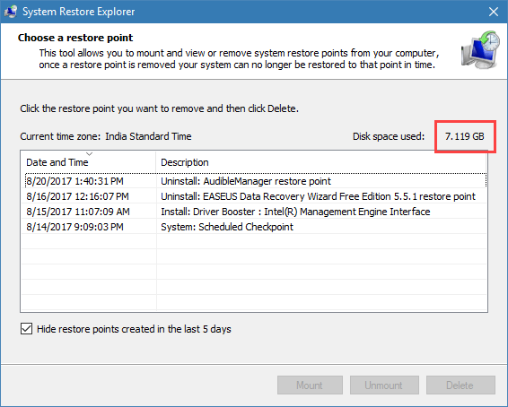The image size is (508, 407).
Task: Sort by the Description column header
Action: tap(321, 162)
